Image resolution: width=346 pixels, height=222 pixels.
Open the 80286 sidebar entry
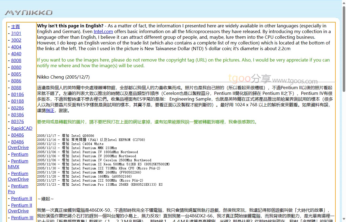[17, 108]
